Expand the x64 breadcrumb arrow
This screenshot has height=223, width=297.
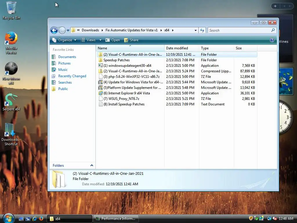pos(173,30)
